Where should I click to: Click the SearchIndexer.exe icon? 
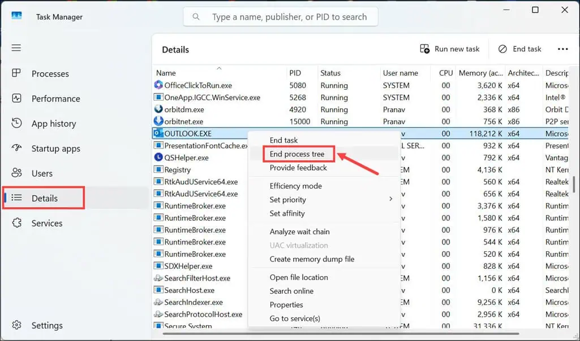click(x=158, y=302)
